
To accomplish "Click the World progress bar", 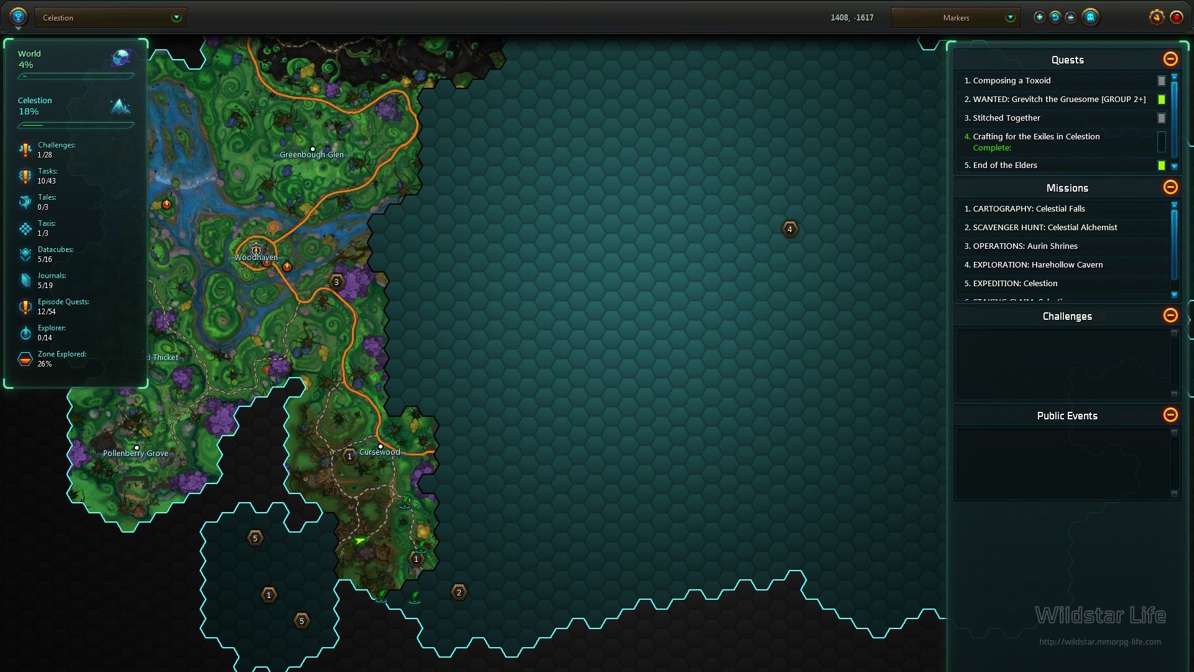I will (75, 77).
